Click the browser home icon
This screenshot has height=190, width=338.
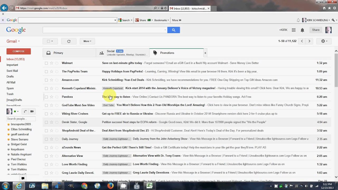coord(324,8)
